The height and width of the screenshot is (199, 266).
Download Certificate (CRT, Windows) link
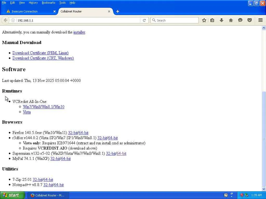(43, 58)
